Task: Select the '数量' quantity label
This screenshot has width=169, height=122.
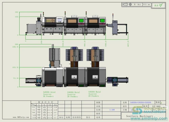Action: pos(158,102)
